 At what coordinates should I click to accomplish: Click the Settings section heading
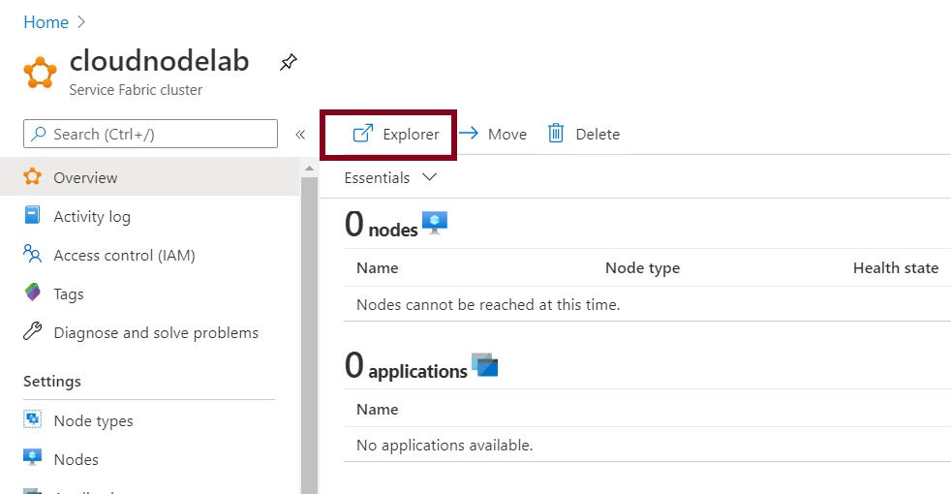pyautogui.click(x=52, y=382)
